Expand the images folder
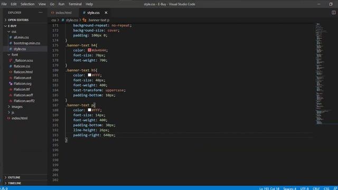Image resolution: width=338 pixels, height=190 pixels. click(x=25, y=107)
